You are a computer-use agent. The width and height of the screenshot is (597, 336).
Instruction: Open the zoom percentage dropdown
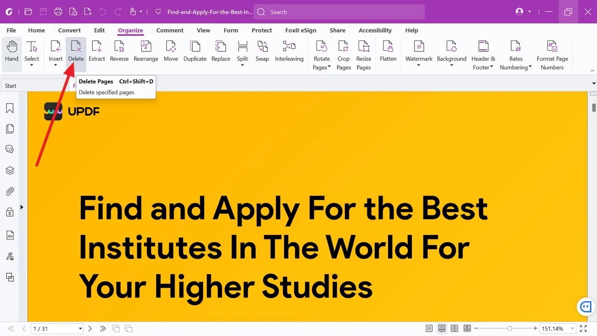pyautogui.click(x=572, y=329)
